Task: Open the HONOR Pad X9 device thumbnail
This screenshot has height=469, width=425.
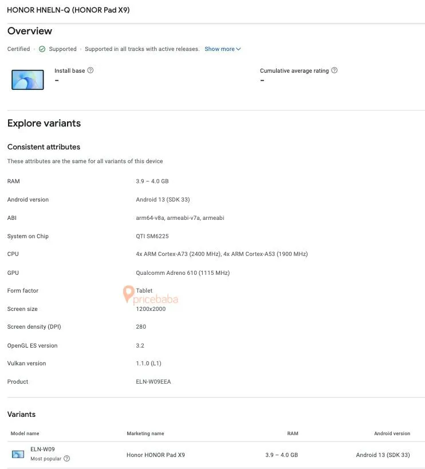Action: click(x=27, y=79)
